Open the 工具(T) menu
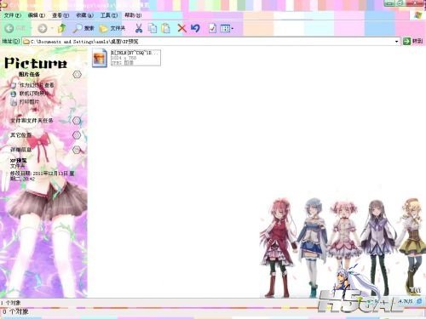The width and height of the screenshot is (426, 319). [109, 15]
